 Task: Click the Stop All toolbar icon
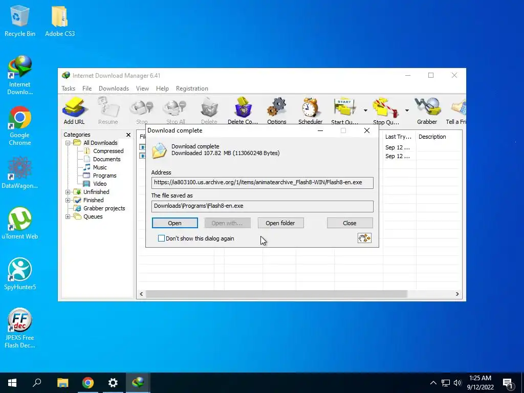[176, 107]
